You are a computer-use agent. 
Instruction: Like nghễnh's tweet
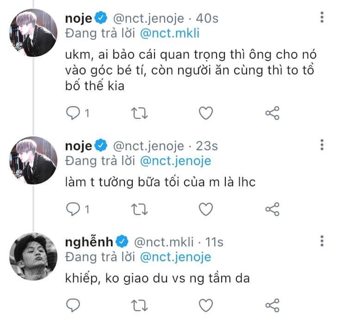(205, 305)
